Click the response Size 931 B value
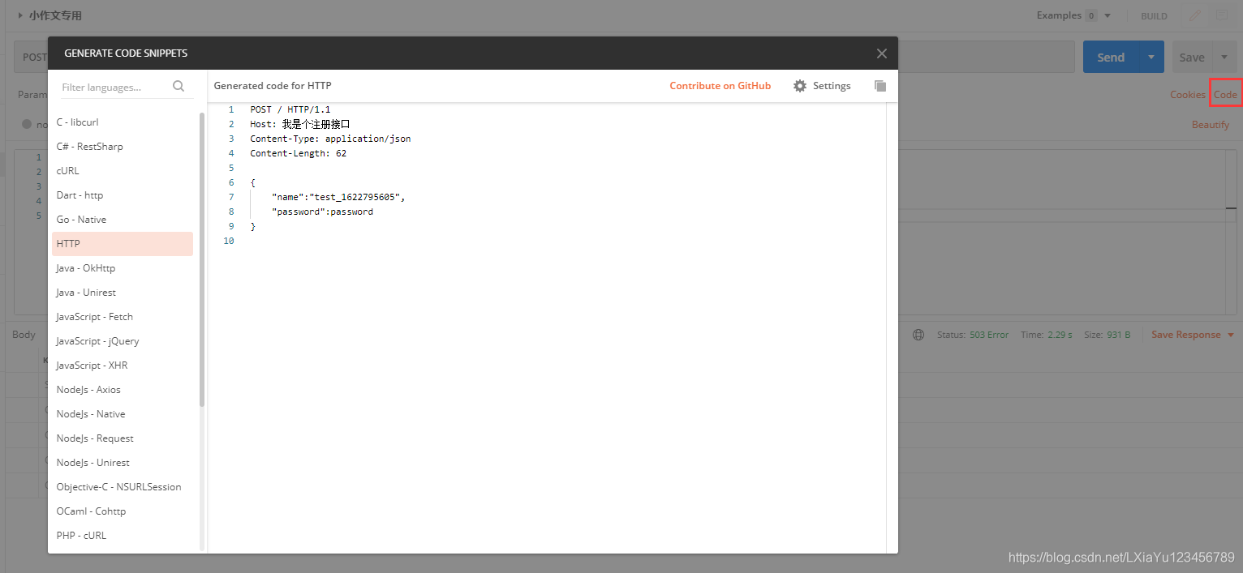Screen dimensions: 1243x573 1119,335
